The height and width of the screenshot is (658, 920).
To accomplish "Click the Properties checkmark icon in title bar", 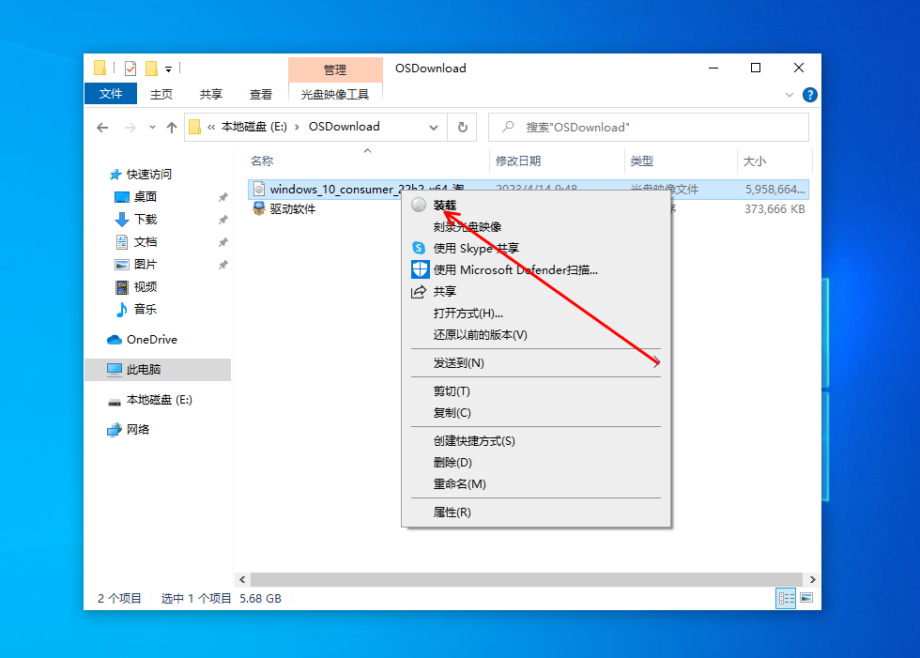I will 130,68.
